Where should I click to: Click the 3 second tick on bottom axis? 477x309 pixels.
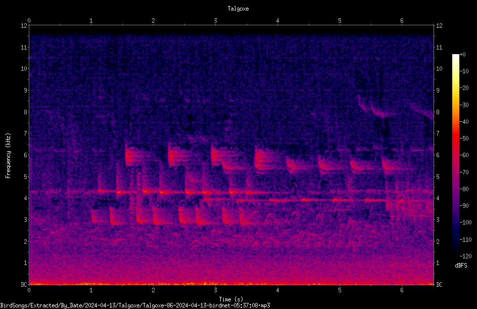tap(215, 290)
